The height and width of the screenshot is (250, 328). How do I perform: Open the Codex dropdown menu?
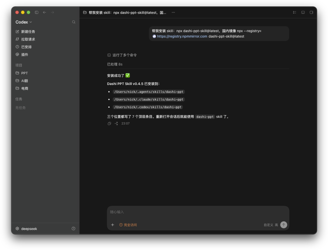pos(24,22)
